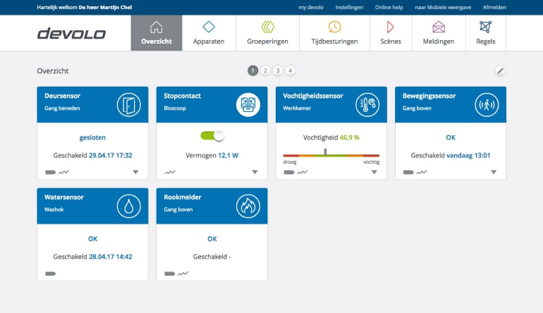Click the pencil edit icon for Overzicht
This screenshot has width=543, height=313.
[x=500, y=71]
